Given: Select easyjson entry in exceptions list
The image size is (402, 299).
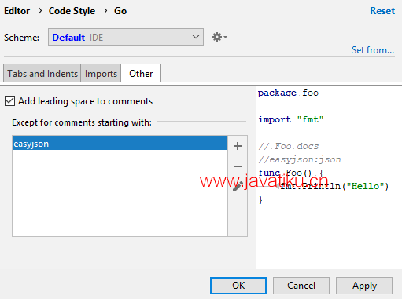Looking at the screenshot, I should point(120,143).
